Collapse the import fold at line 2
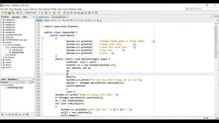Image resolution: width=219 pixels, height=123 pixels. [x=42, y=26]
